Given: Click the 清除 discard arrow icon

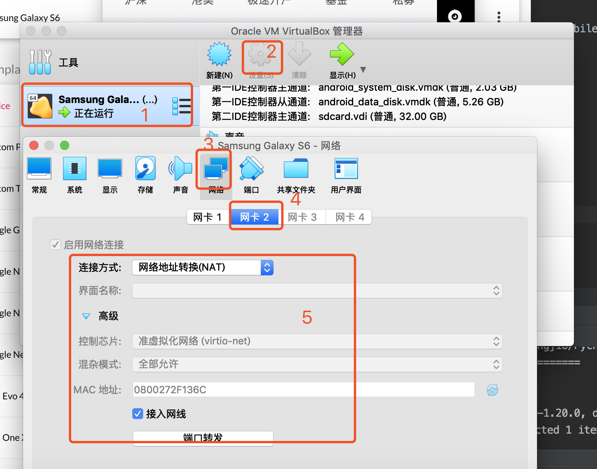Looking at the screenshot, I should [x=299, y=54].
